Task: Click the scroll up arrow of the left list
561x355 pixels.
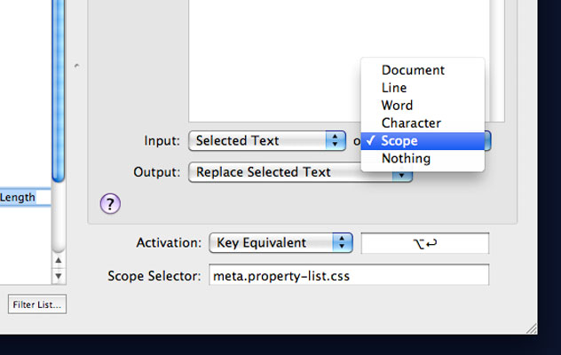Action: pyautogui.click(x=59, y=262)
